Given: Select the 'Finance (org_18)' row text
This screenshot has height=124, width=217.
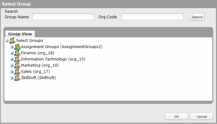Looking at the screenshot, I should (38, 53).
